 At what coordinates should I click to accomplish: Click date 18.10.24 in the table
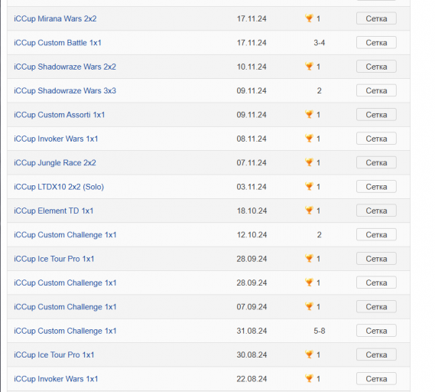pyautogui.click(x=252, y=211)
